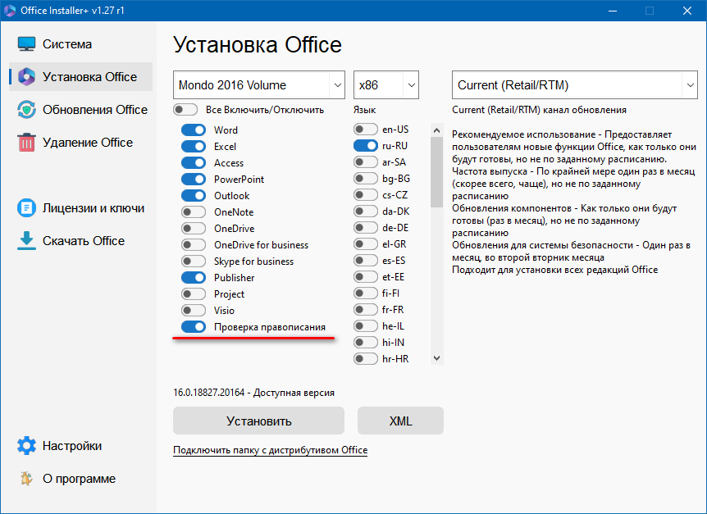Click the О программе icon
707x514 pixels.
(26, 479)
